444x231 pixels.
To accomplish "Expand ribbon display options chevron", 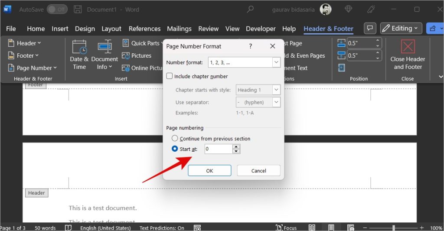I will pos(441,76).
